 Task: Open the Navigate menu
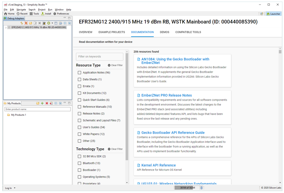coord(21,10)
